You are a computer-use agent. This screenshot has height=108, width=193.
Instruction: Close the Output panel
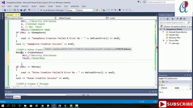tap(156, 92)
